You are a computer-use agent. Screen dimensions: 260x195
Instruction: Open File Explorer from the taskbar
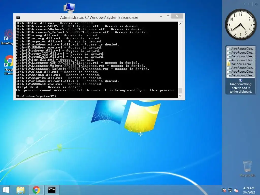(x=21, y=190)
